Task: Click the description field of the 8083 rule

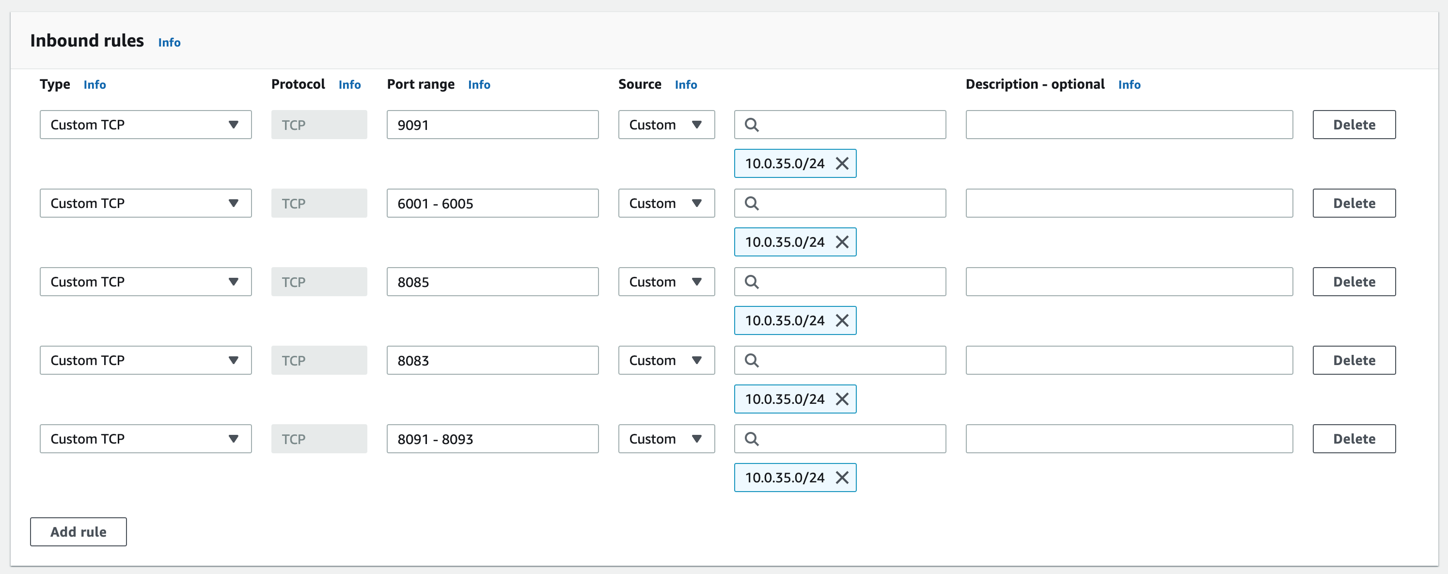Action: (x=1129, y=360)
